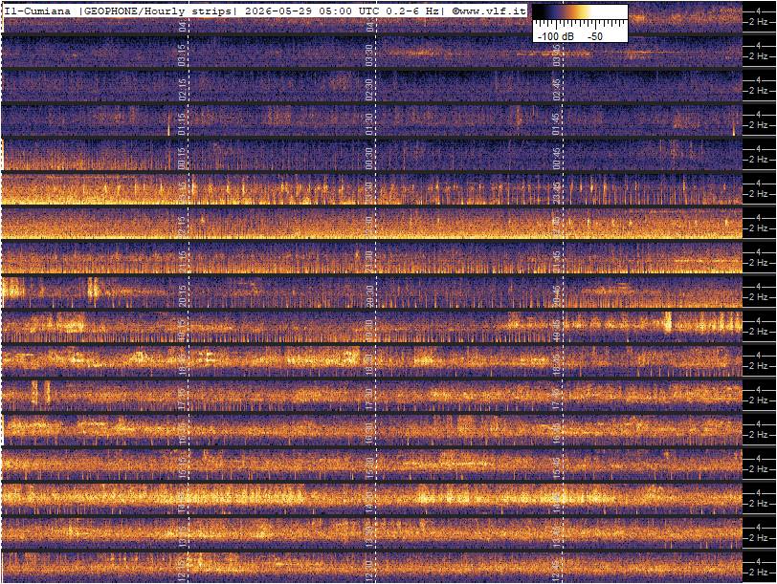This screenshot has height=584, width=777.
Task: Click the 4 Hz tick label of the 15:15 strip
Action: (x=758, y=458)
